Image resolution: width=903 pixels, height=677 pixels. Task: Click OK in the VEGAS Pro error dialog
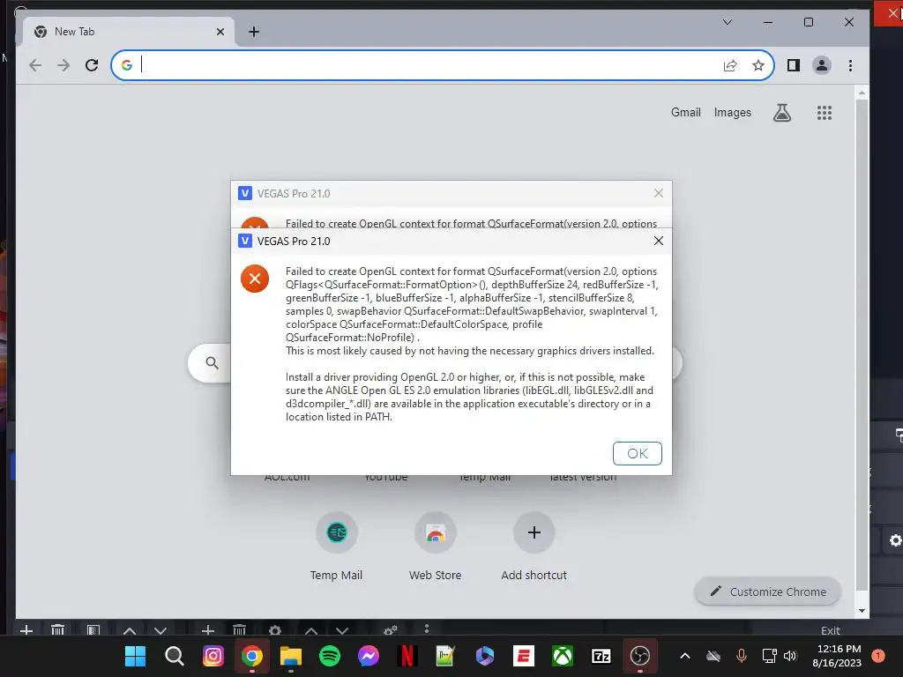[637, 454]
